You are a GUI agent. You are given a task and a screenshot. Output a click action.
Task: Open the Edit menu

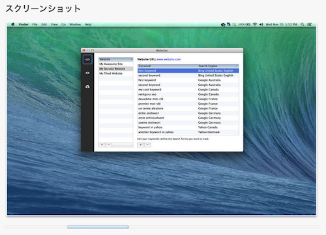[x=44, y=25]
